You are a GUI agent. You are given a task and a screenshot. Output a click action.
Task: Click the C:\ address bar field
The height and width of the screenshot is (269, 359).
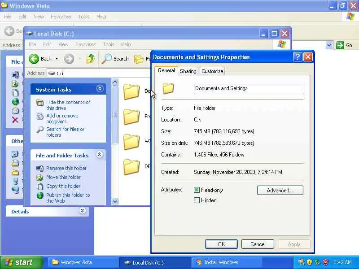[99, 73]
